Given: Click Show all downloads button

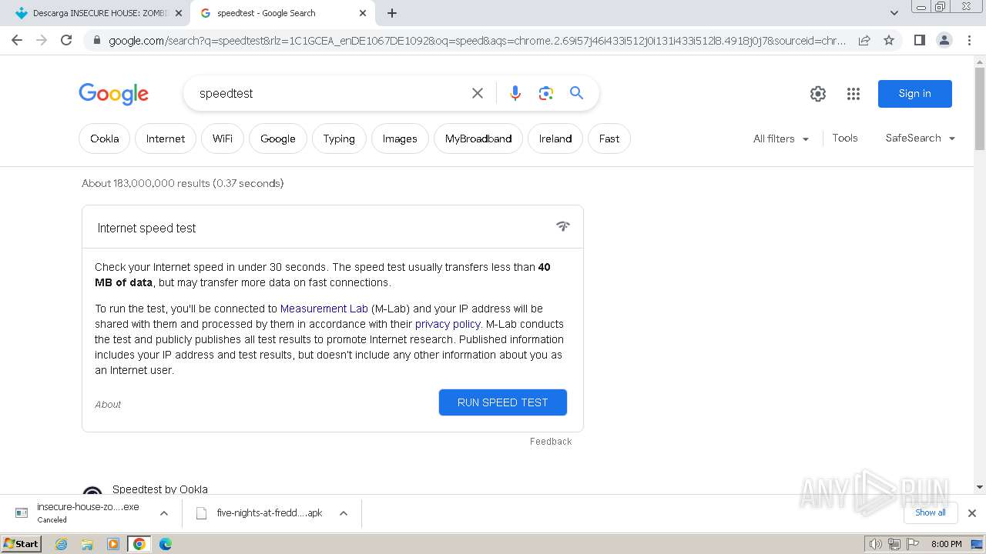Looking at the screenshot, I should click(931, 512).
